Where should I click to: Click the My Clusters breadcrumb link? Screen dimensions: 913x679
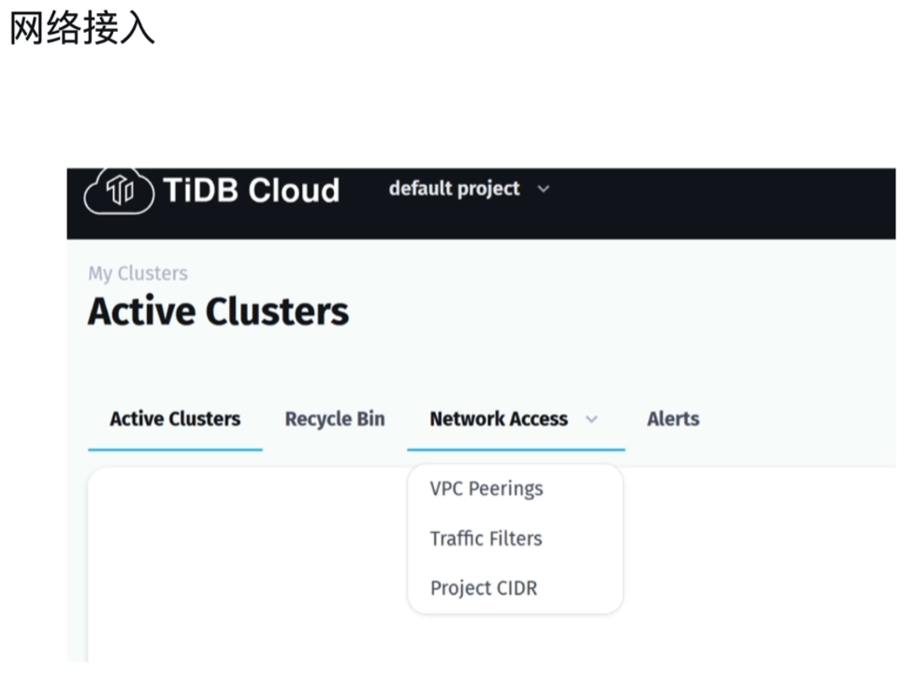(x=138, y=273)
